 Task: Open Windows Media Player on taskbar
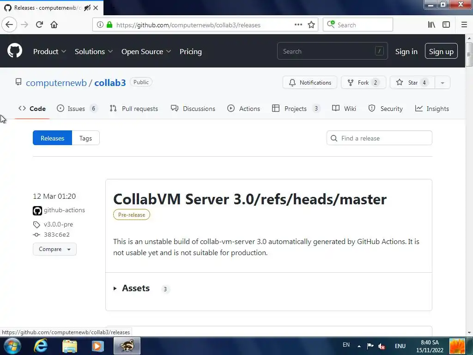pyautogui.click(x=98, y=346)
